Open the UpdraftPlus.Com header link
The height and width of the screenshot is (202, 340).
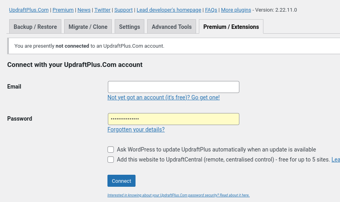point(29,10)
